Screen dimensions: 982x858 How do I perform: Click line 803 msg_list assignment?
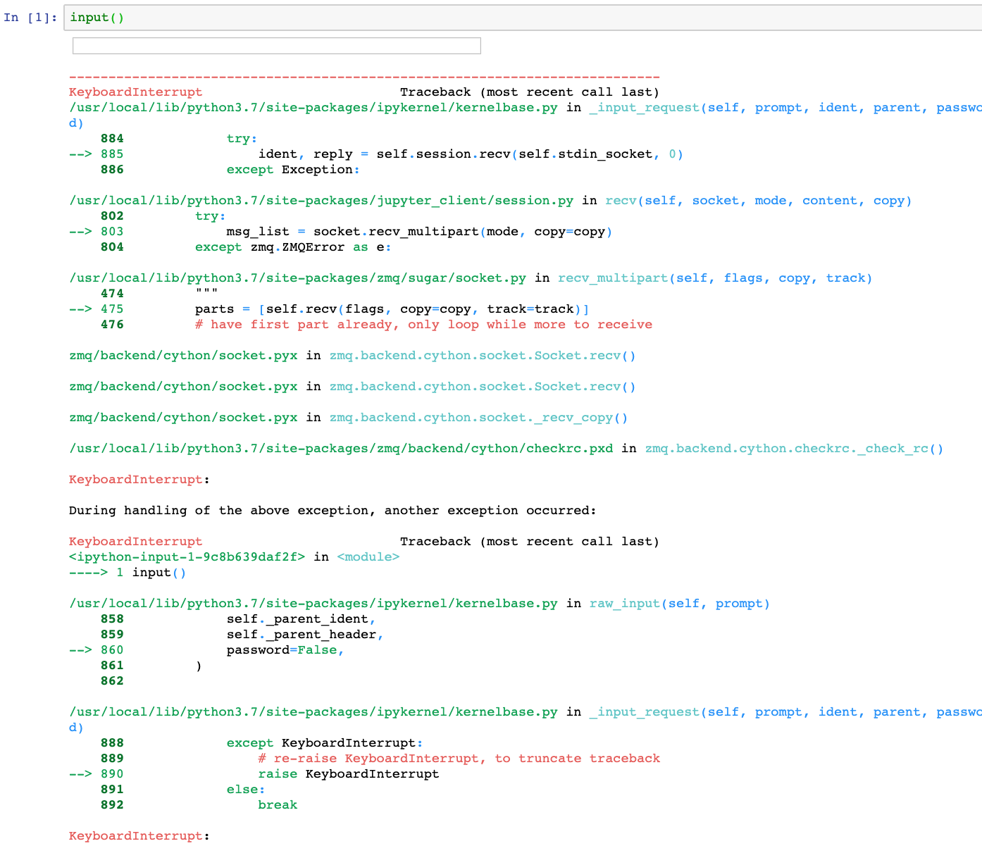point(418,232)
